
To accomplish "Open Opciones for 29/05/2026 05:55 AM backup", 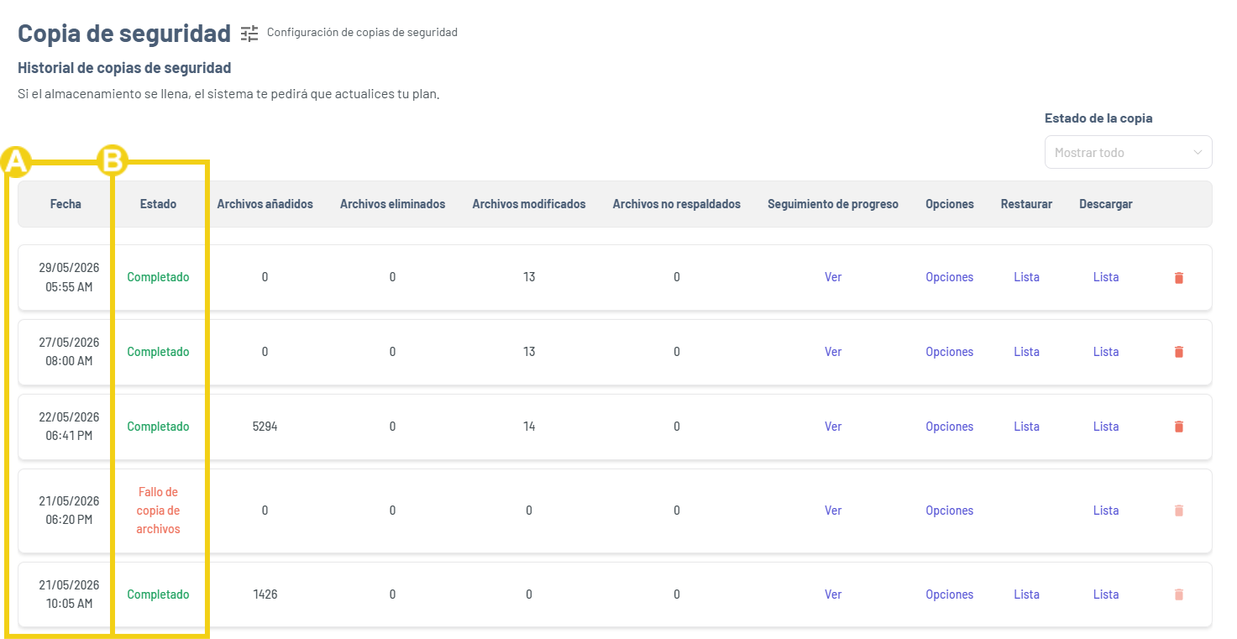I will (950, 277).
